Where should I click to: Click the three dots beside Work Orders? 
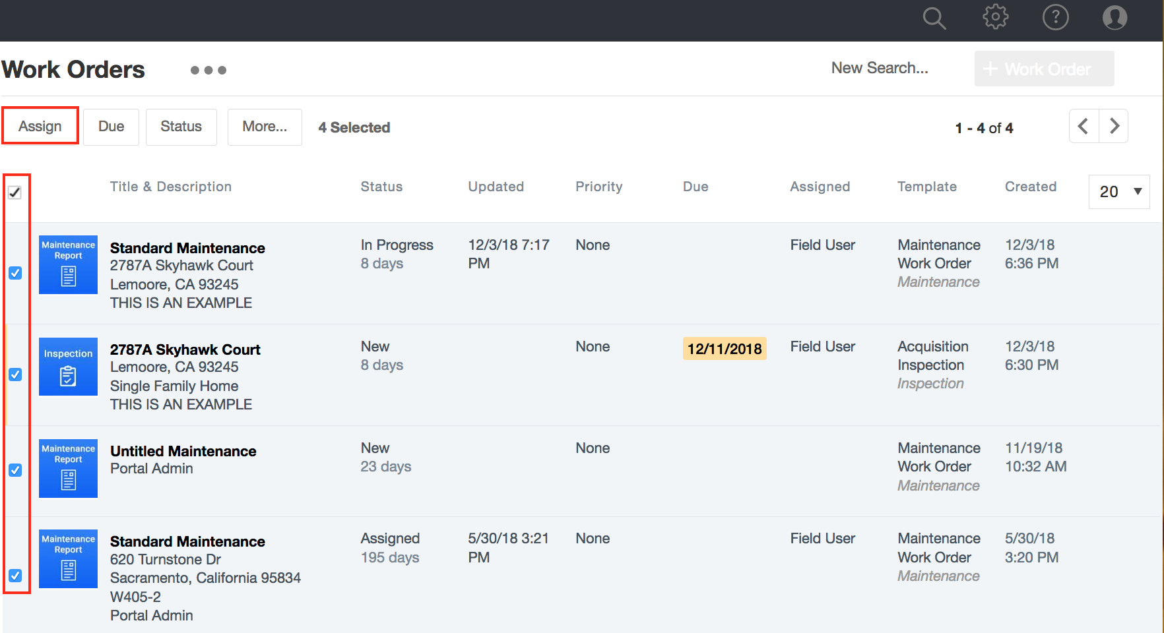click(208, 70)
